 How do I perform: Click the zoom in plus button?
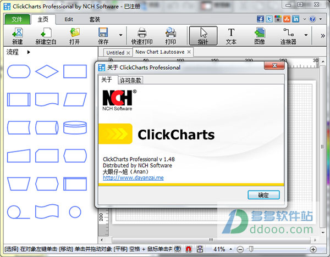tap(313, 249)
